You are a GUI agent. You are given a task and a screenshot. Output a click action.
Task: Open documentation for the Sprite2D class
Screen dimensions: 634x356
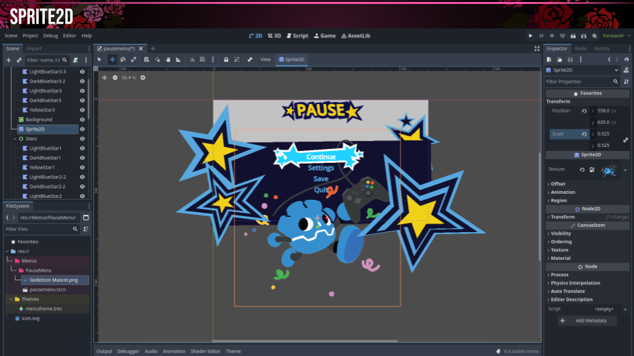click(626, 71)
